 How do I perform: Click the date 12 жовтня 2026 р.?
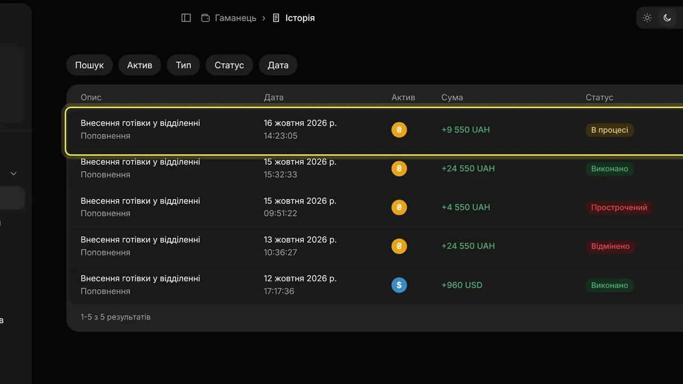[300, 278]
